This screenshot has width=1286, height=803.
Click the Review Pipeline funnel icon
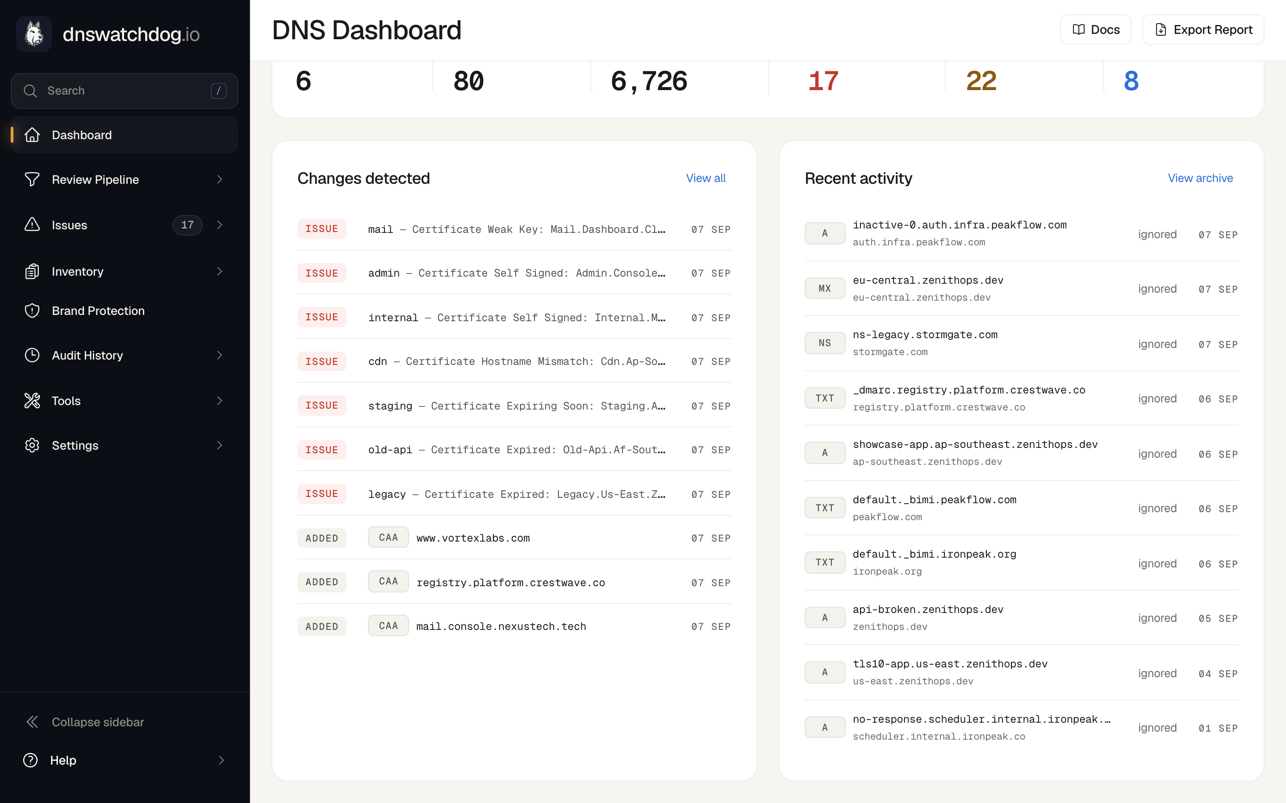tap(32, 179)
